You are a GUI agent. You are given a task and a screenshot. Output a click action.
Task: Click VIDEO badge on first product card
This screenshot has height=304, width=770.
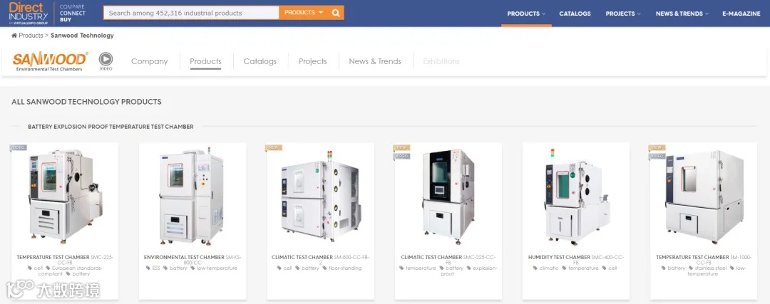coord(19,147)
